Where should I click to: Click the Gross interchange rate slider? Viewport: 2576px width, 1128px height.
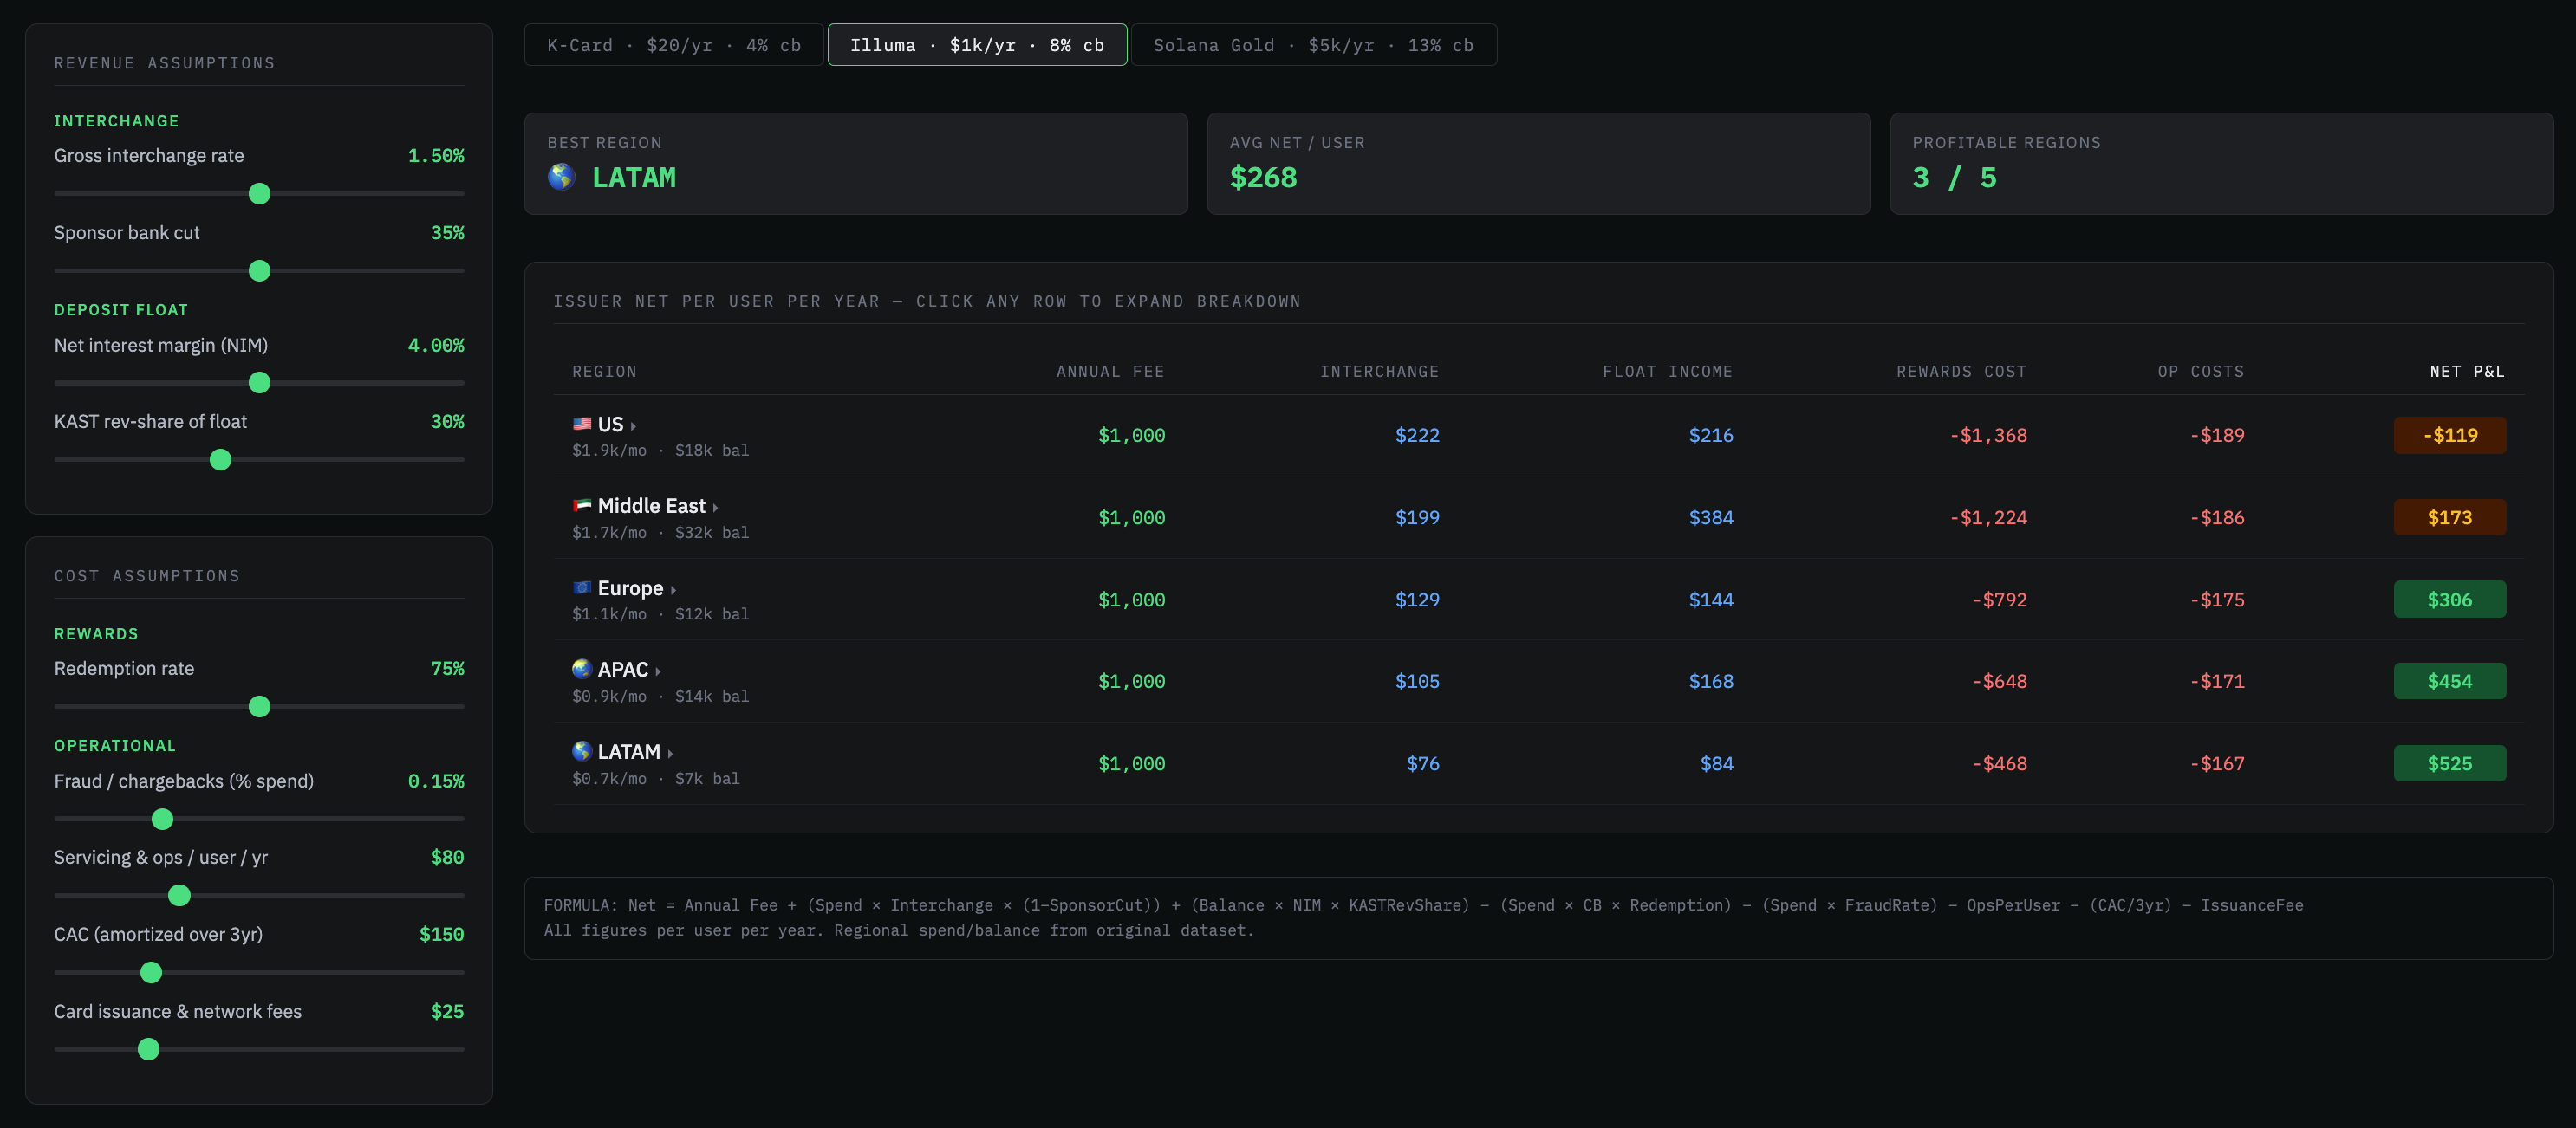tap(259, 194)
